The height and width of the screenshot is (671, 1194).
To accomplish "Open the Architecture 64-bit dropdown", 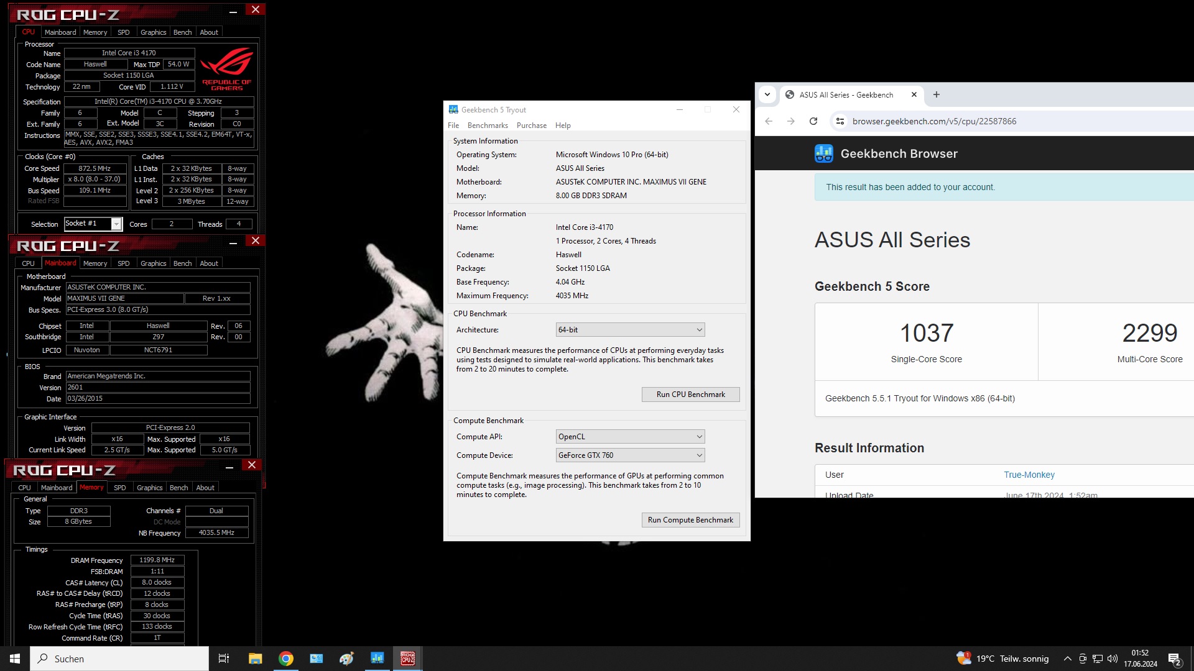I will tap(630, 330).
